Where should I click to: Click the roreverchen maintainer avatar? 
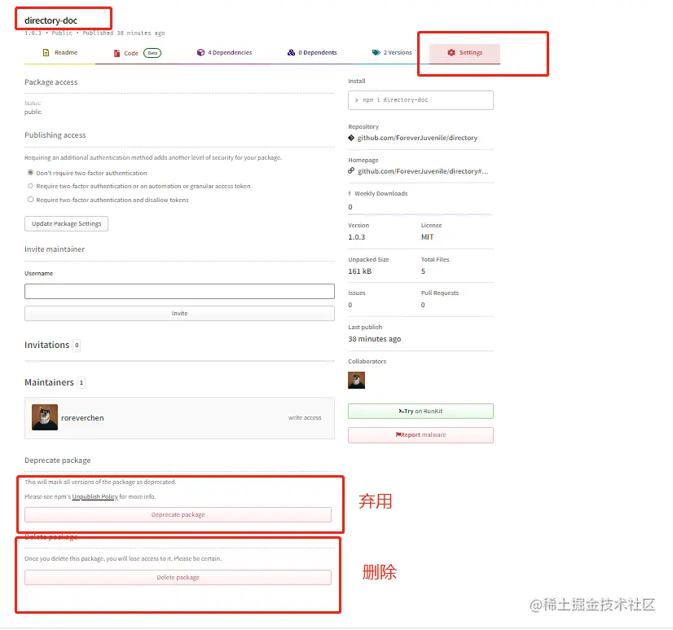pyautogui.click(x=45, y=417)
